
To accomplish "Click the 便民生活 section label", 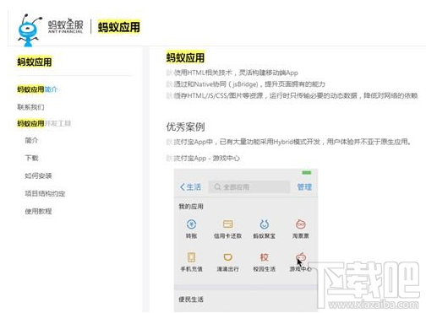I will point(191,300).
